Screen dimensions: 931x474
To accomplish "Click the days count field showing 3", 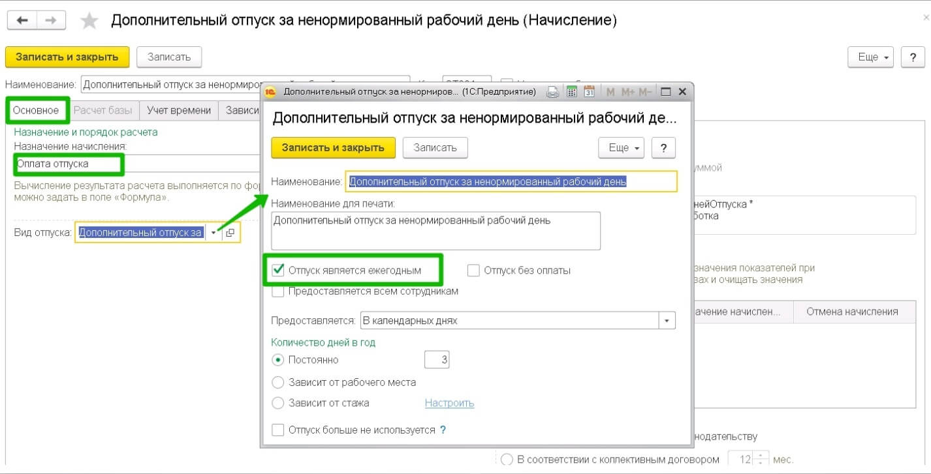I will (x=437, y=360).
